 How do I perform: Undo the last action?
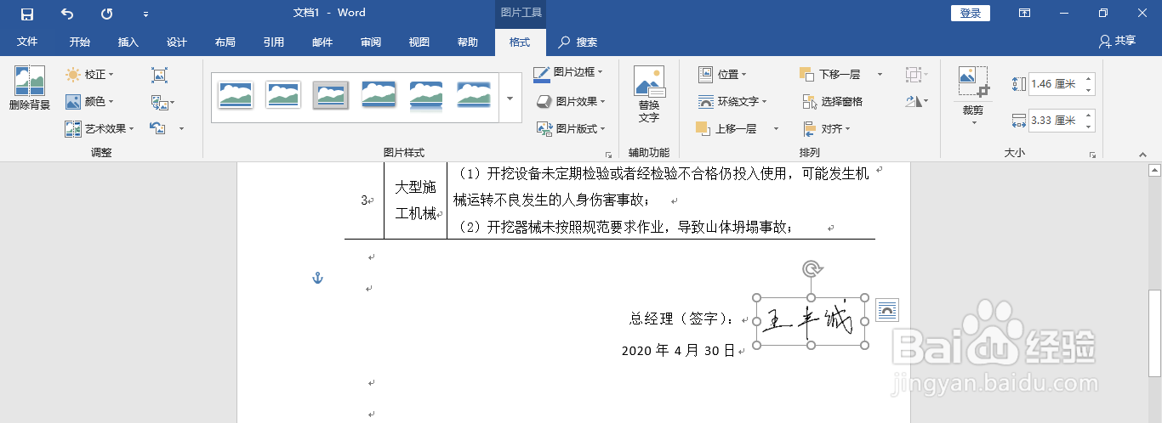point(67,14)
